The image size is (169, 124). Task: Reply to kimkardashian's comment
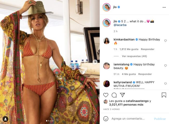coord(147,49)
